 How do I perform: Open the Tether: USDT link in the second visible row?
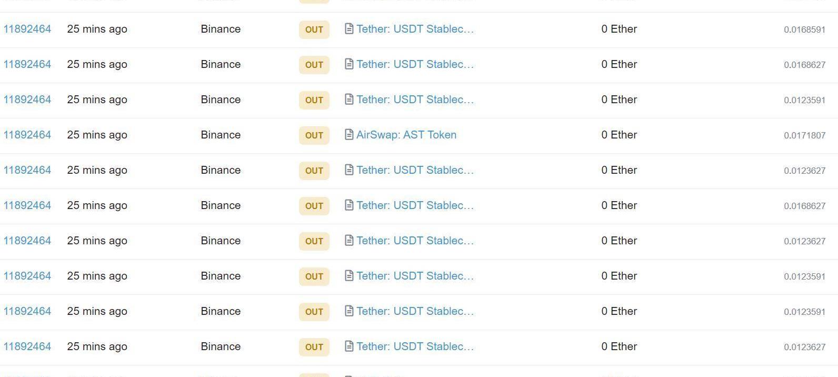tap(415, 64)
